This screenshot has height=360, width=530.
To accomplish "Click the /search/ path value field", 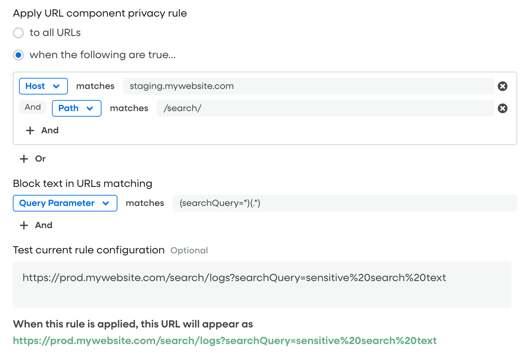I will tap(325, 108).
